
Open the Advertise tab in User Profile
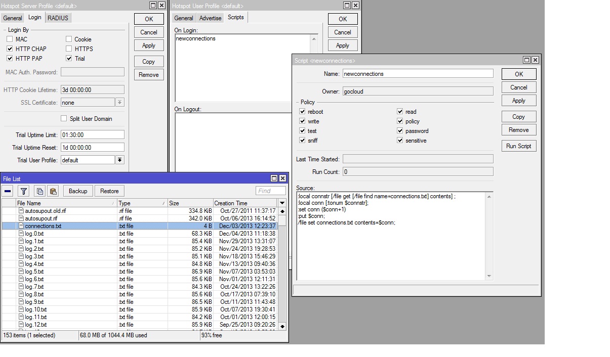tap(210, 18)
